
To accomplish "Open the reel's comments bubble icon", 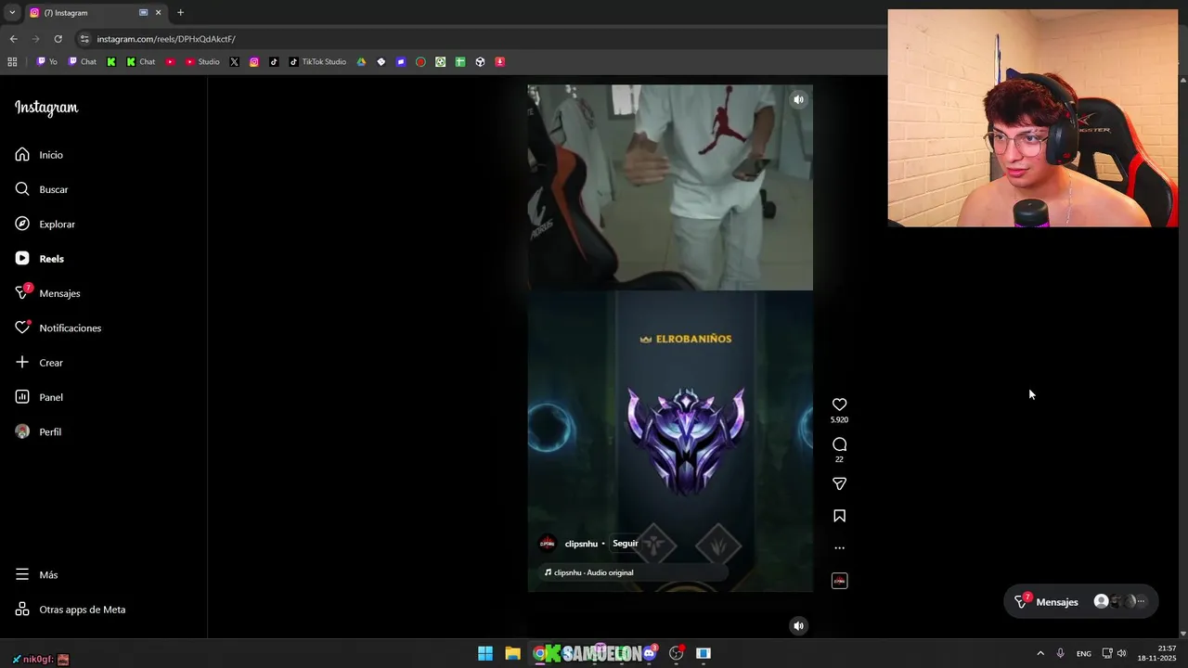I will tap(839, 444).
